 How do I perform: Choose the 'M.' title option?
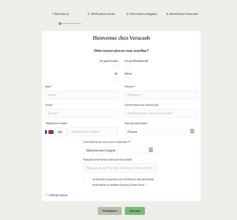116,79
